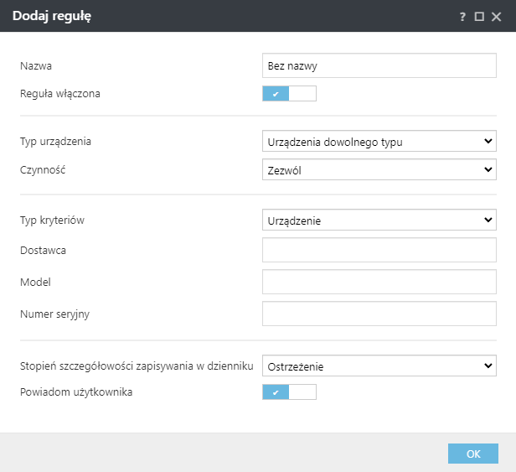Screen dimensions: 516x472
Task: Maximize the Dodaj regułę dialog window
Action: [x=479, y=16]
